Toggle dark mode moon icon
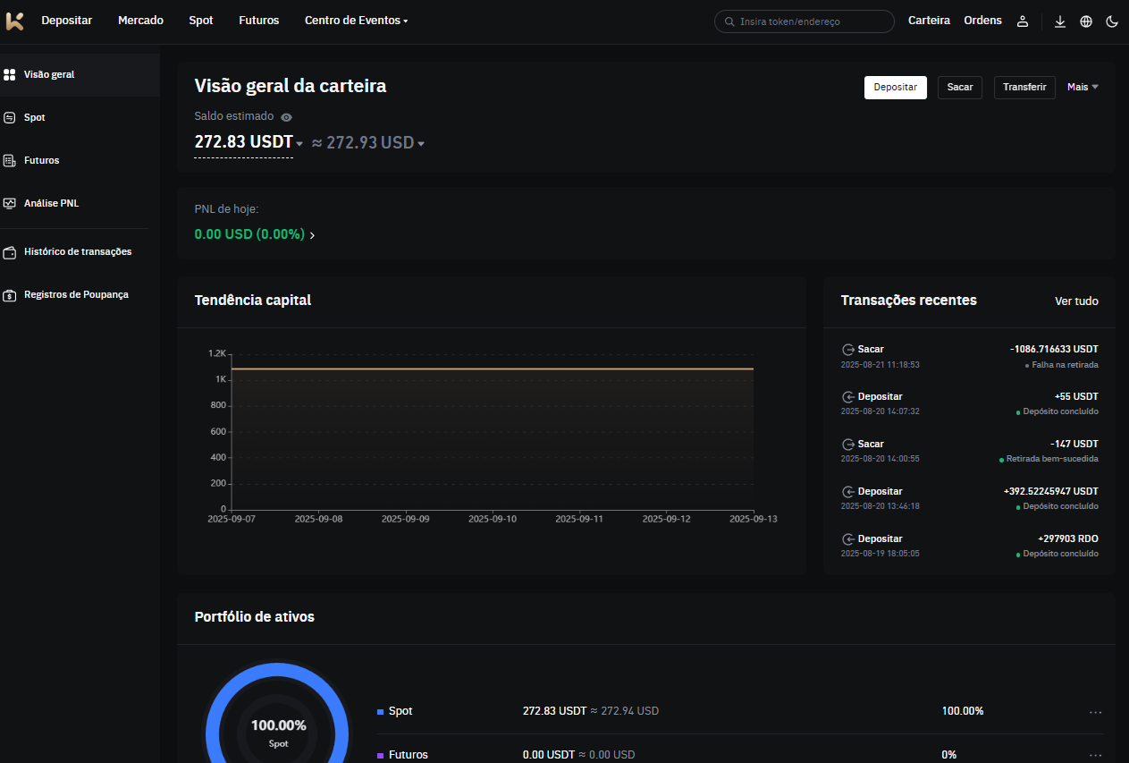The width and height of the screenshot is (1129, 763). [x=1112, y=21]
